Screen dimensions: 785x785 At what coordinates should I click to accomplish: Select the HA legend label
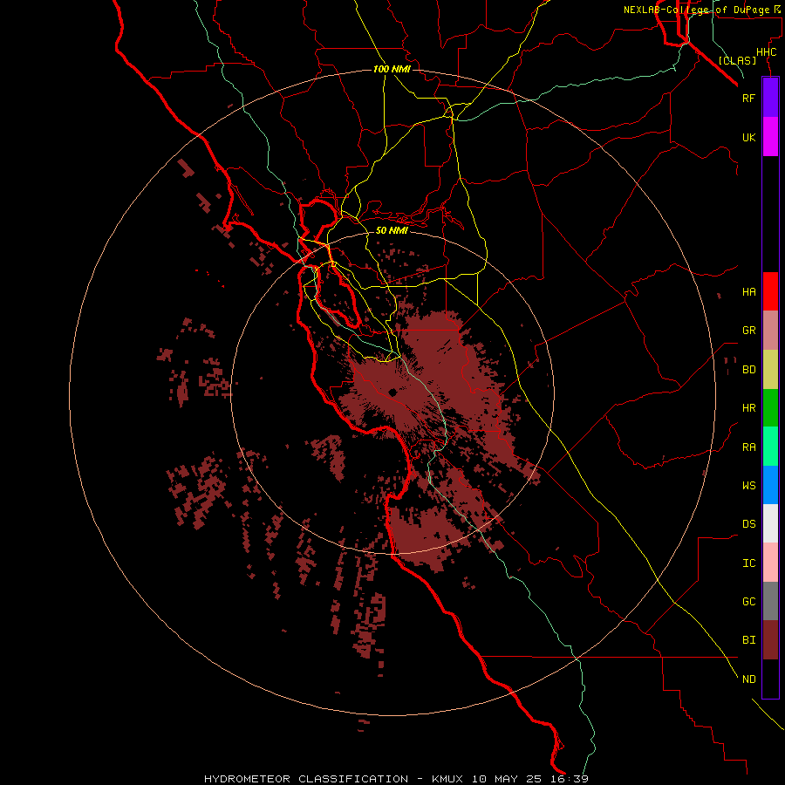tap(748, 291)
